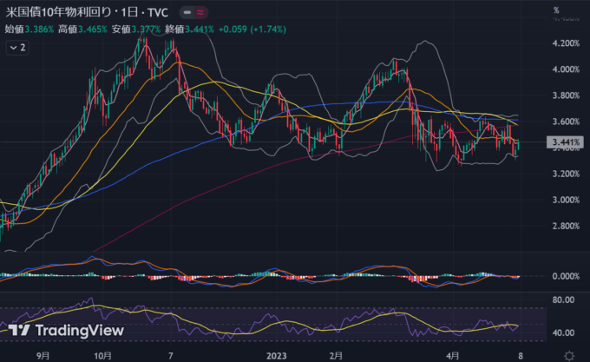Image resolution: width=590 pixels, height=362 pixels.
Task: Click the 始値 open value 3.386%
Action: point(40,29)
